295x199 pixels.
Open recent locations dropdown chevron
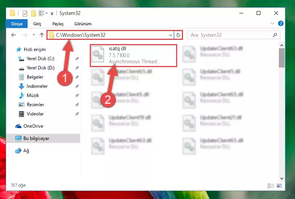point(34,35)
